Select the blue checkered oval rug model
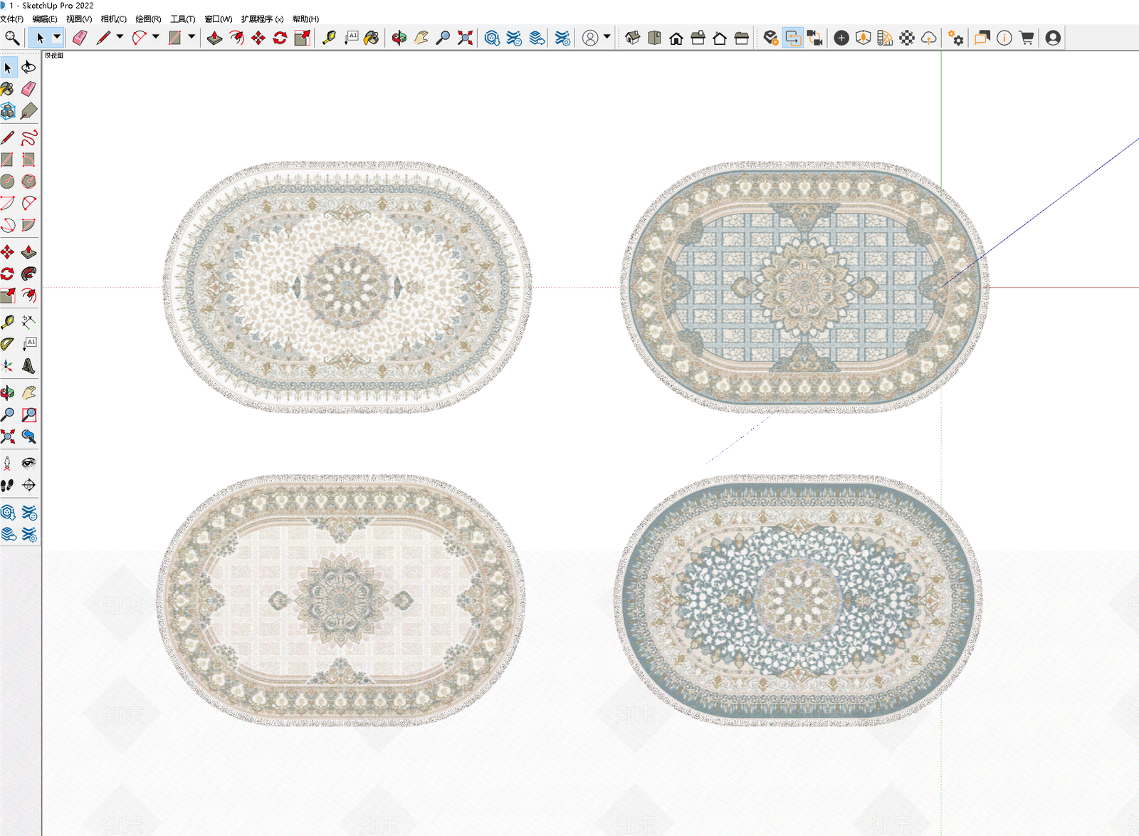 point(804,287)
